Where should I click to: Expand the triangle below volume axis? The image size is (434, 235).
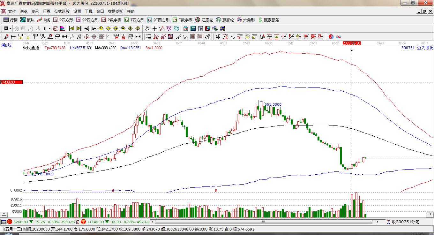4,214
